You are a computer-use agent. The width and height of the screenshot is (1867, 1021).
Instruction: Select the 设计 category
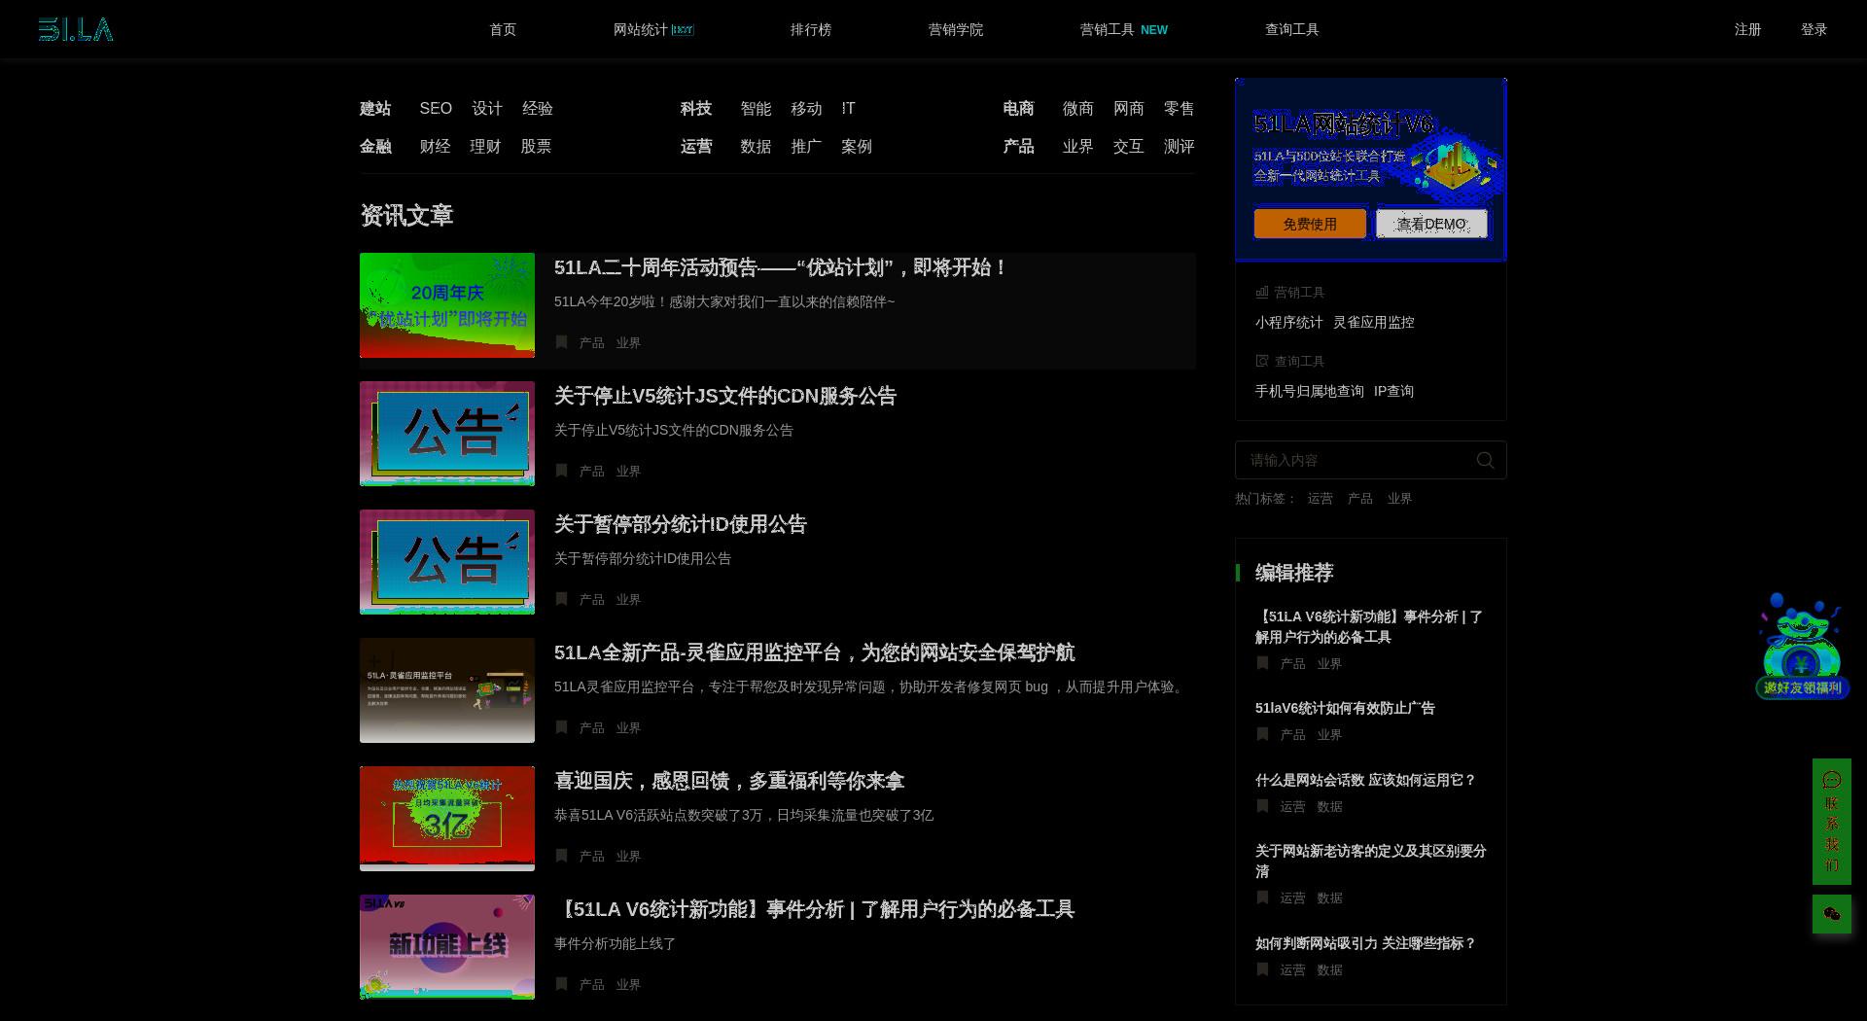(487, 108)
